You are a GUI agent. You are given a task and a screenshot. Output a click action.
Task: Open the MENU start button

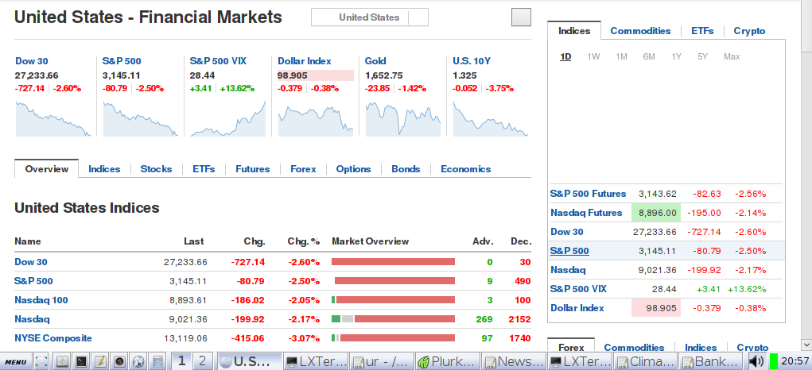[x=17, y=360]
